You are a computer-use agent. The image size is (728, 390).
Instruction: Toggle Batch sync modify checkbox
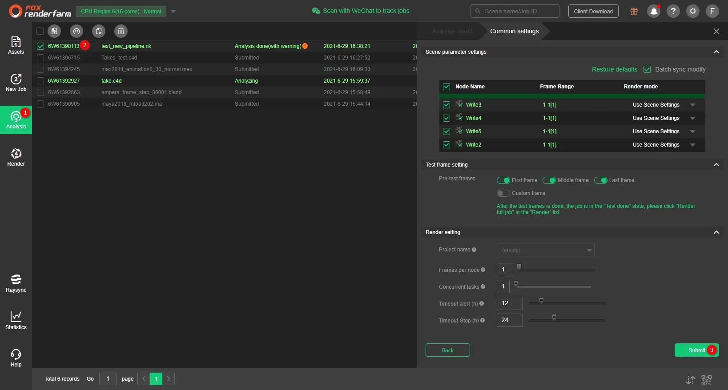pos(647,69)
